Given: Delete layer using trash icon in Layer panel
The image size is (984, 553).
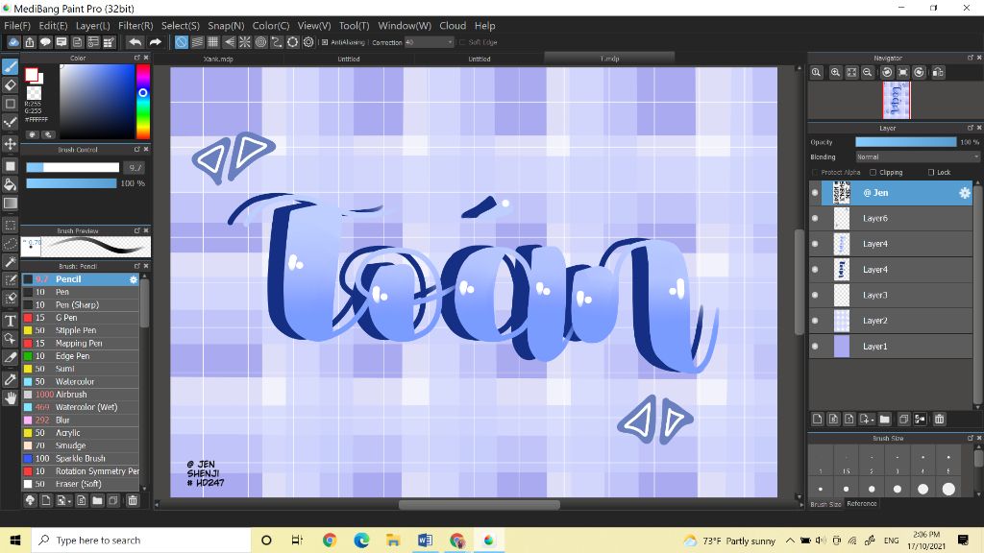Looking at the screenshot, I should click(x=939, y=419).
